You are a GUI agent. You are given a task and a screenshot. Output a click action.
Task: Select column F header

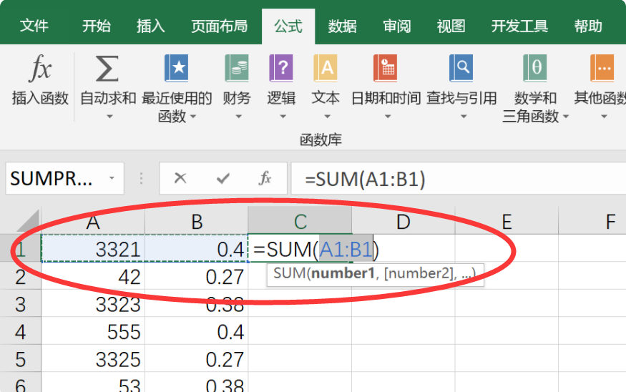592,221
